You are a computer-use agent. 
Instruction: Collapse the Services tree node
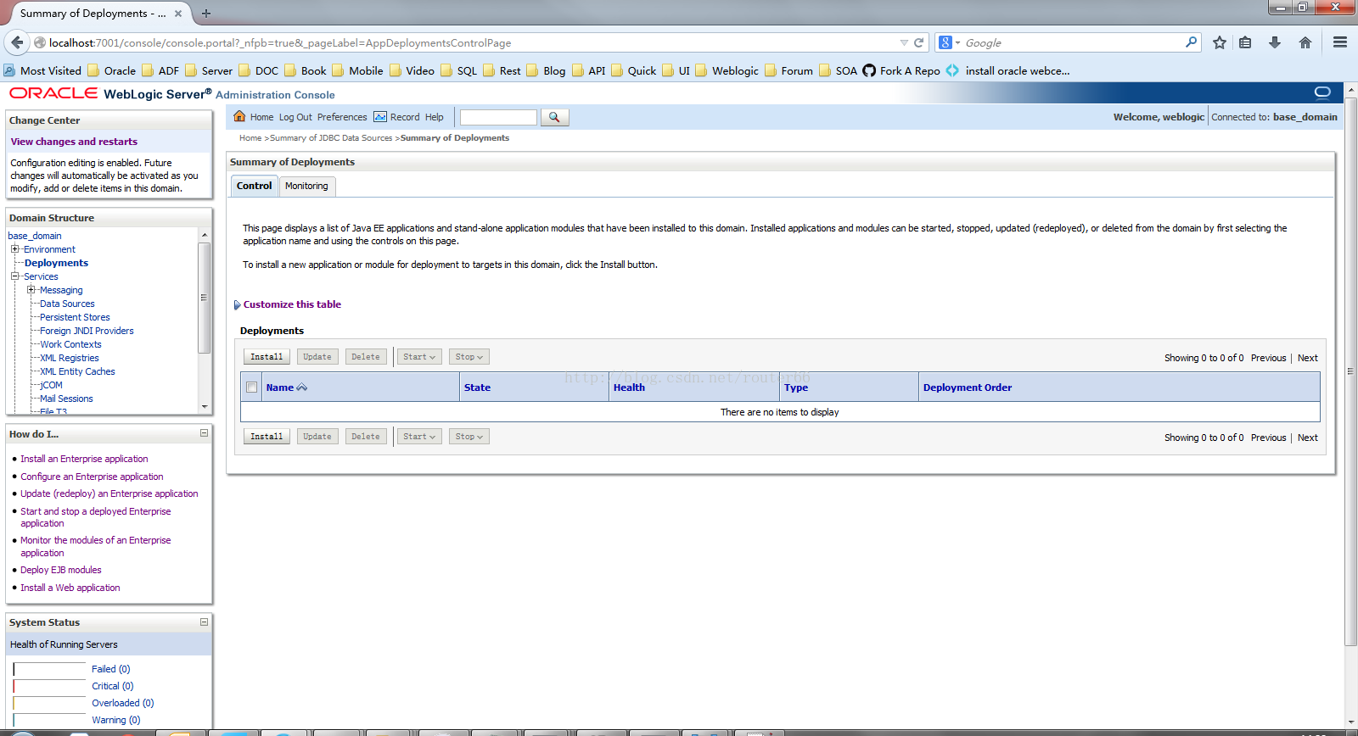click(14, 276)
